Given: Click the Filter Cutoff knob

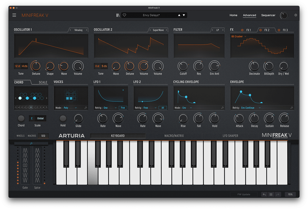Looking at the screenshot, I should click(183, 66).
